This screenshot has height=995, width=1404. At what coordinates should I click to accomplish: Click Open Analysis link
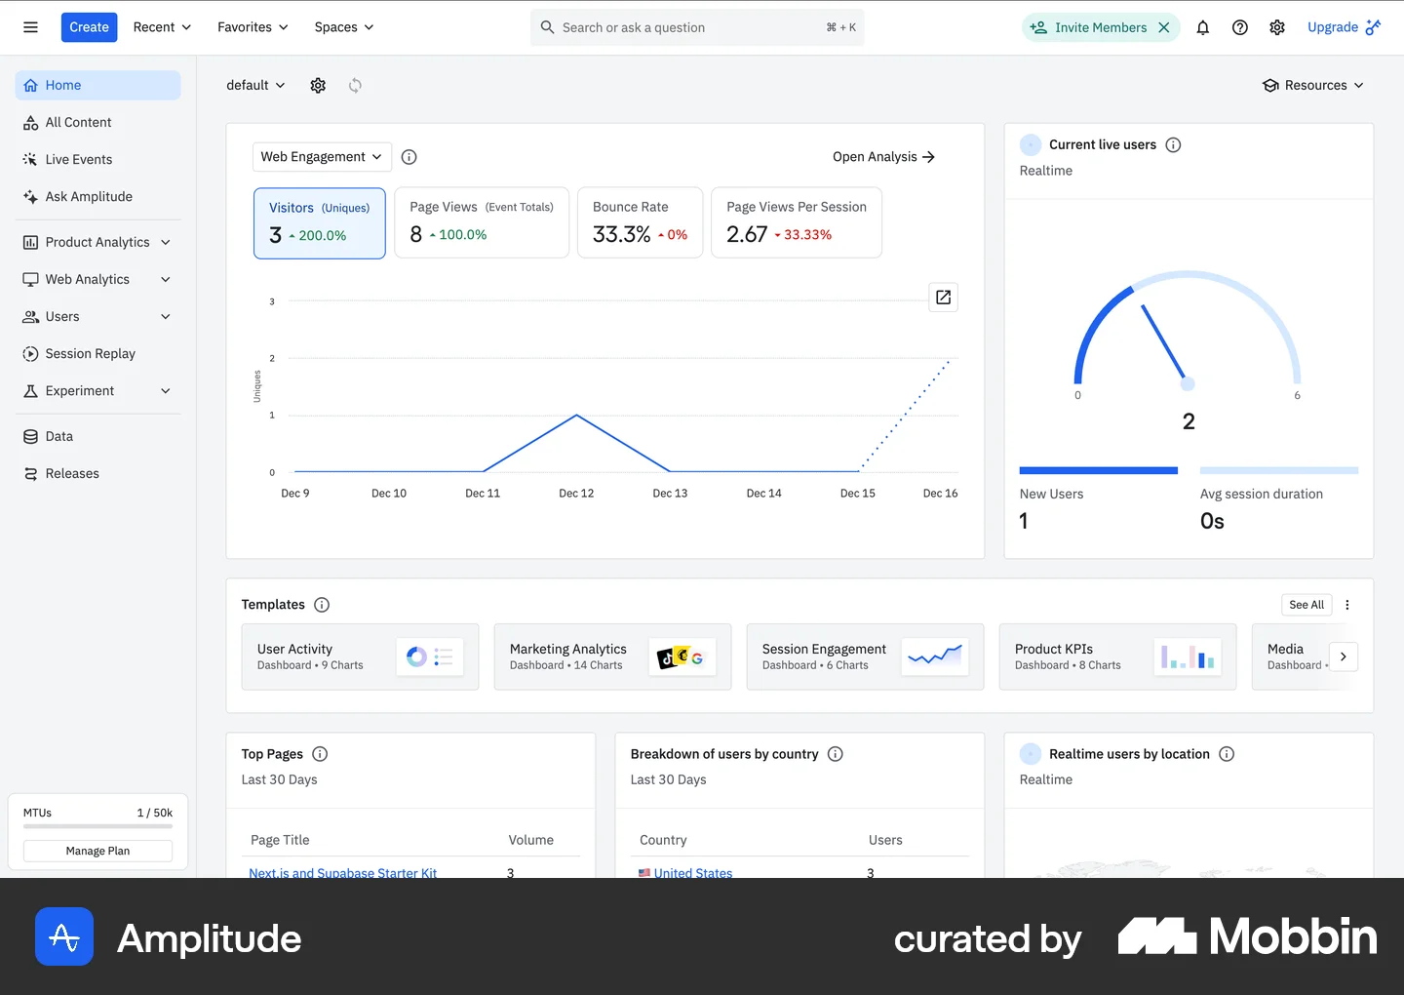tap(883, 157)
